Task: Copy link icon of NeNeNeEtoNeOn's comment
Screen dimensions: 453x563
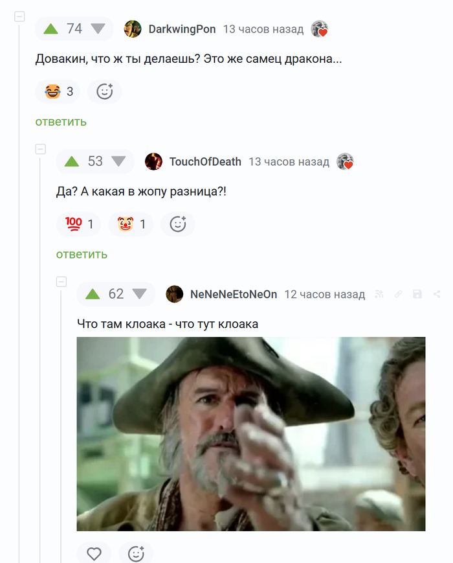Action: click(x=398, y=294)
